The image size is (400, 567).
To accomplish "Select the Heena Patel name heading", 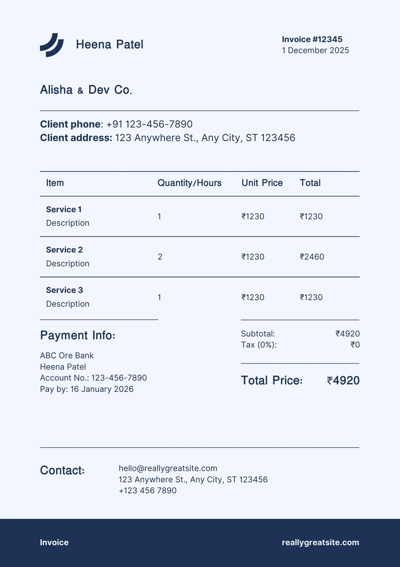I will (110, 45).
